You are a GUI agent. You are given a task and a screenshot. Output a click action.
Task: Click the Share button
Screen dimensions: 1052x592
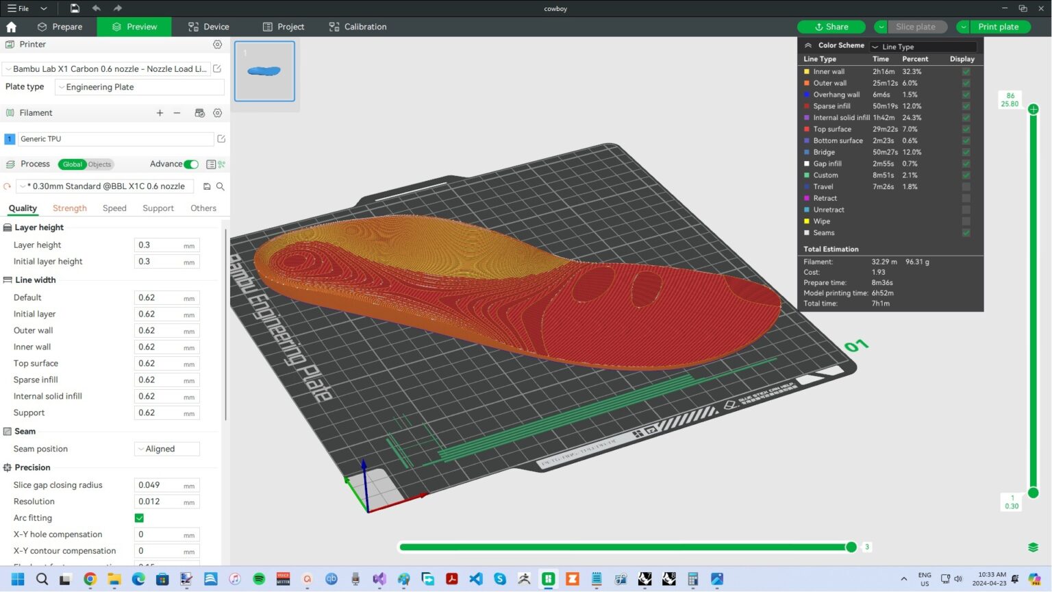(831, 27)
